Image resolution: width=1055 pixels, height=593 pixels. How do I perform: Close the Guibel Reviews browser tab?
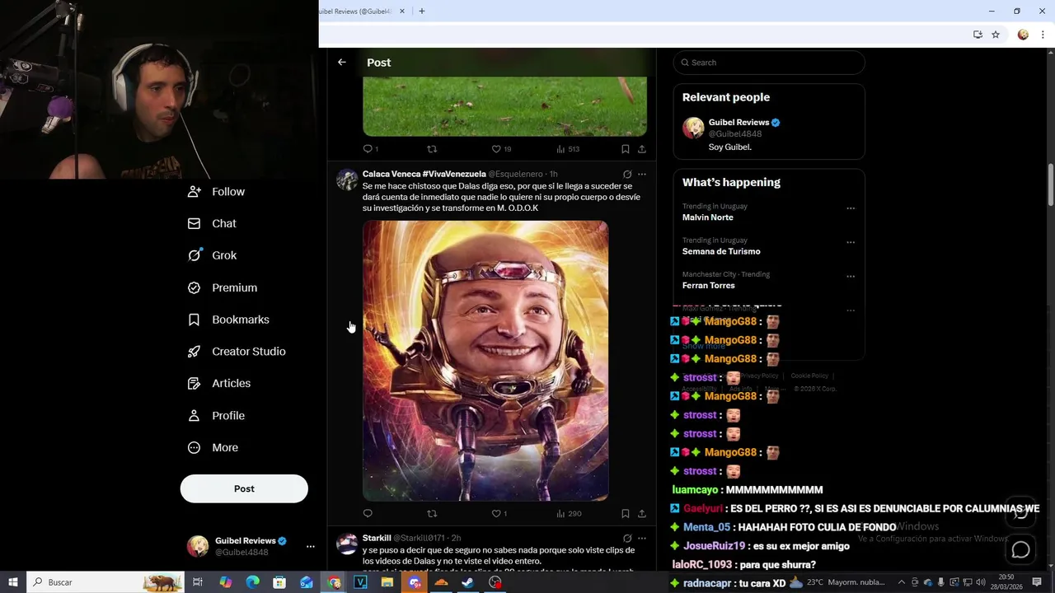[402, 12]
